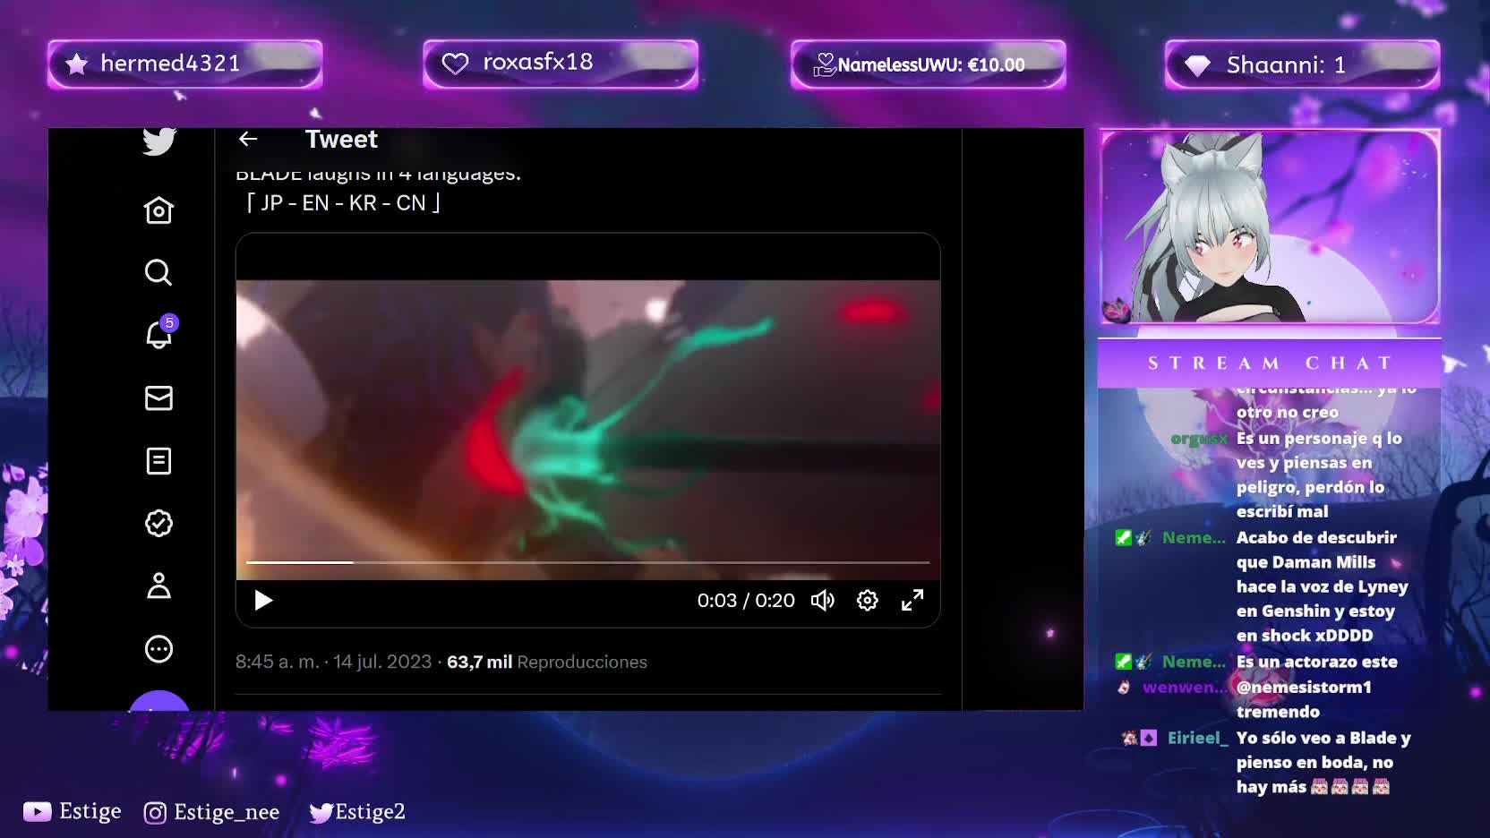1490x838 pixels.
Task: Click the 0:03 / 0:20 time readout
Action: click(x=746, y=601)
